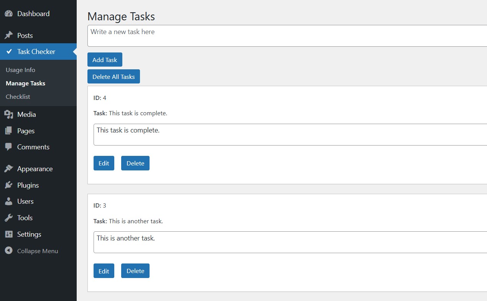Open the Checklist submenu page
The width and height of the screenshot is (487, 301).
18,97
